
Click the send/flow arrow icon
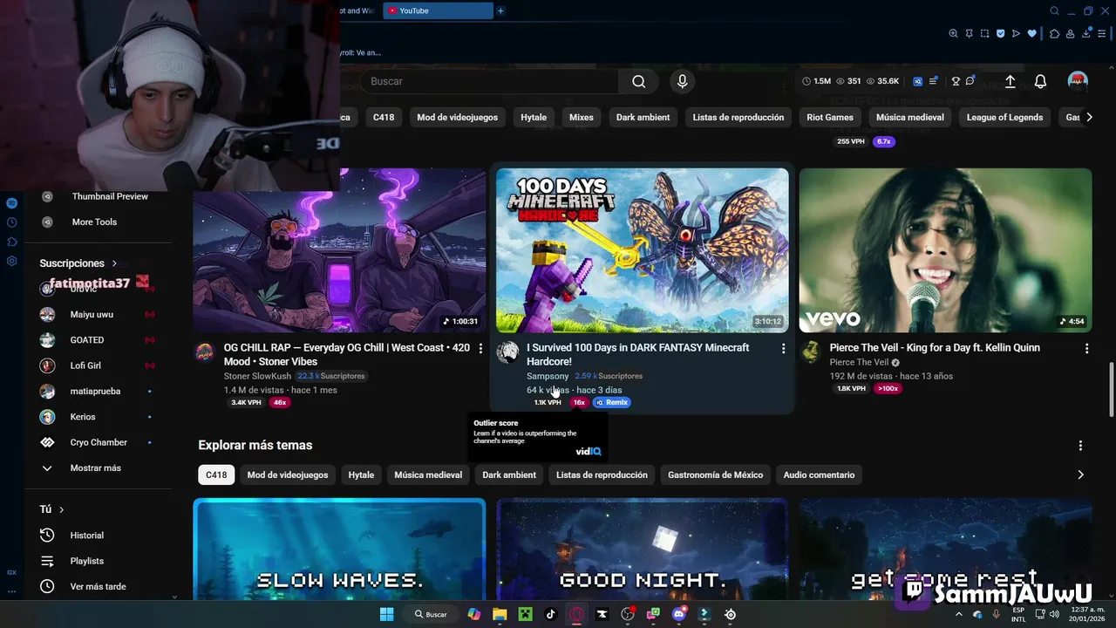[x=1016, y=33]
